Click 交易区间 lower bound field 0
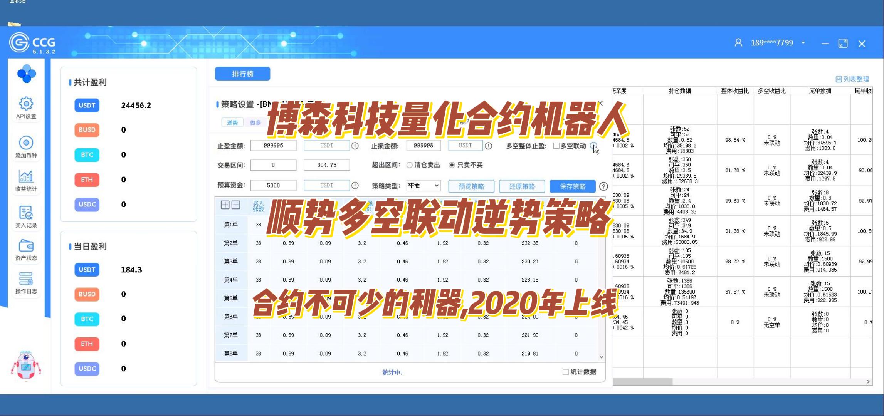Viewport: 884px width, 416px height. (x=273, y=165)
